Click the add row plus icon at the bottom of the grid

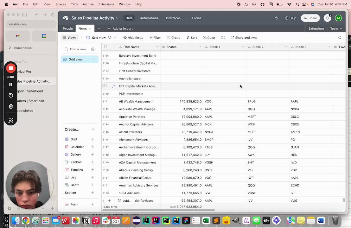[109, 201]
